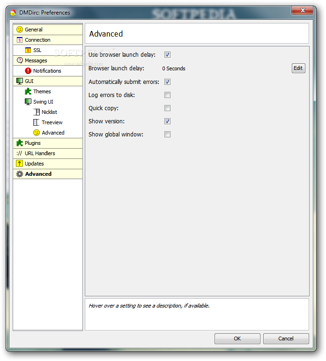Click the Treeview panel icon
Screen dimensions: 326x361
[37, 122]
